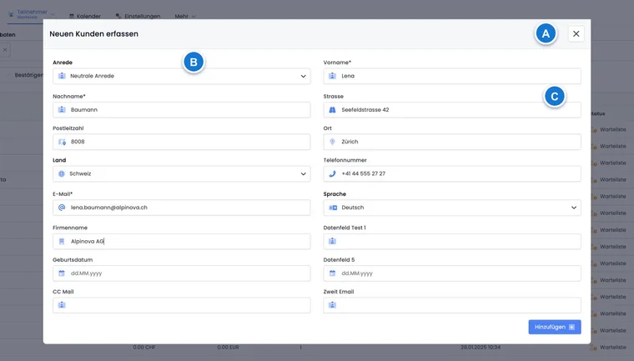Click the person icon in Nachname field

62,109
